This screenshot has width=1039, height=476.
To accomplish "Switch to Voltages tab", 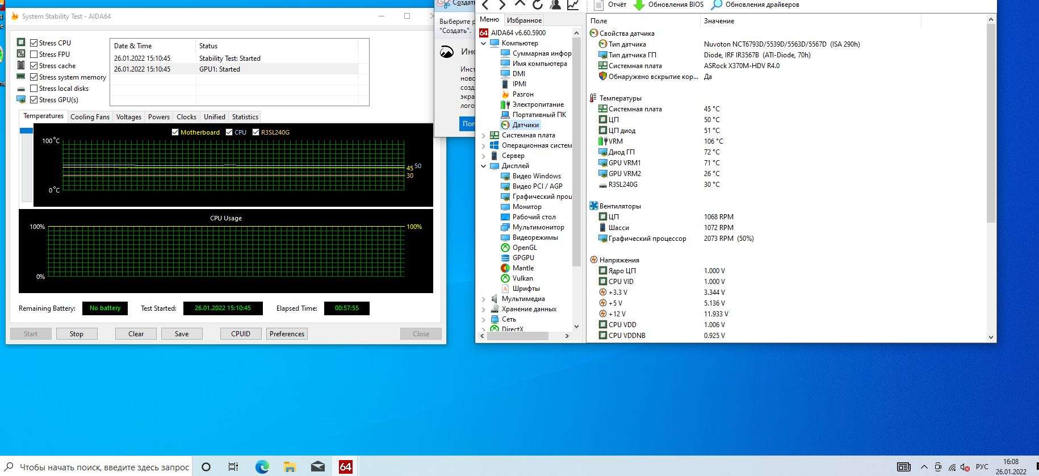I will (129, 117).
